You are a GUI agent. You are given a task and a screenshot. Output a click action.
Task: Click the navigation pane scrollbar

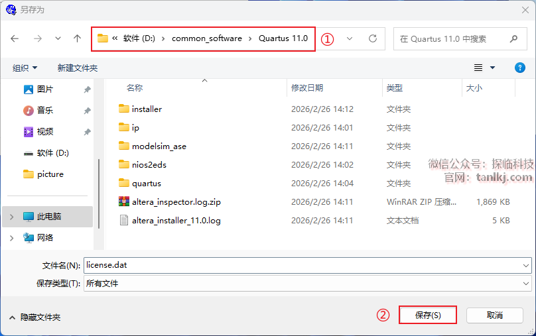pyautogui.click(x=99, y=194)
